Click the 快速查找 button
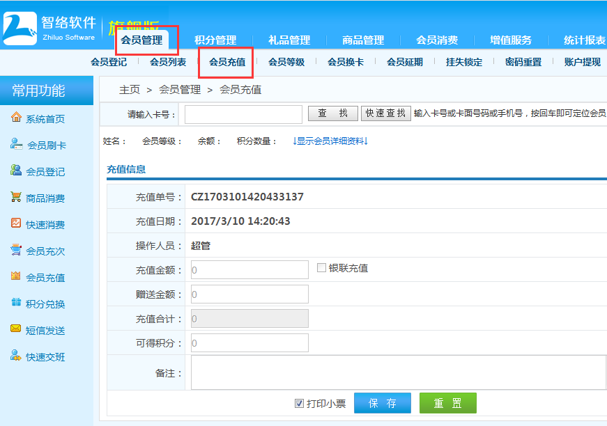The image size is (607, 426). 385,113
